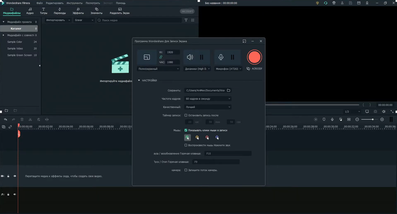Toggle speaker pause bars in recorder
397x214 pixels.
(202, 57)
